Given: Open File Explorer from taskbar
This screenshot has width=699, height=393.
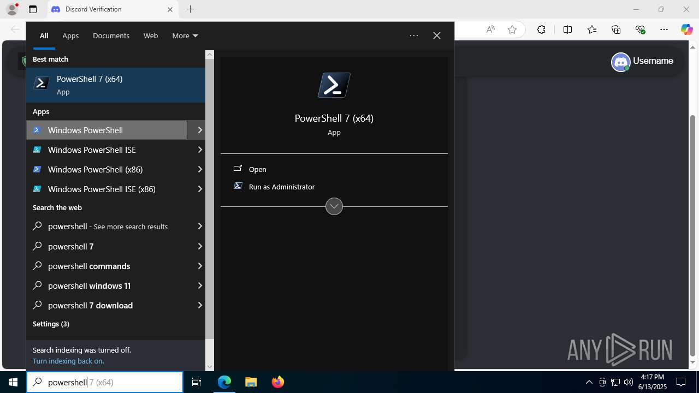Looking at the screenshot, I should [x=251, y=382].
